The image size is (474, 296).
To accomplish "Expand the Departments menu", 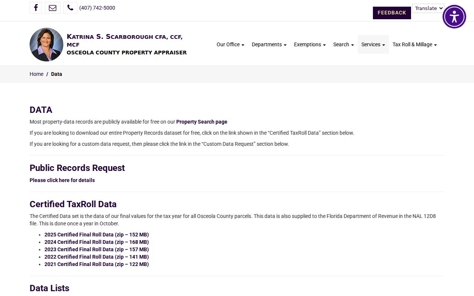I will [x=269, y=44].
